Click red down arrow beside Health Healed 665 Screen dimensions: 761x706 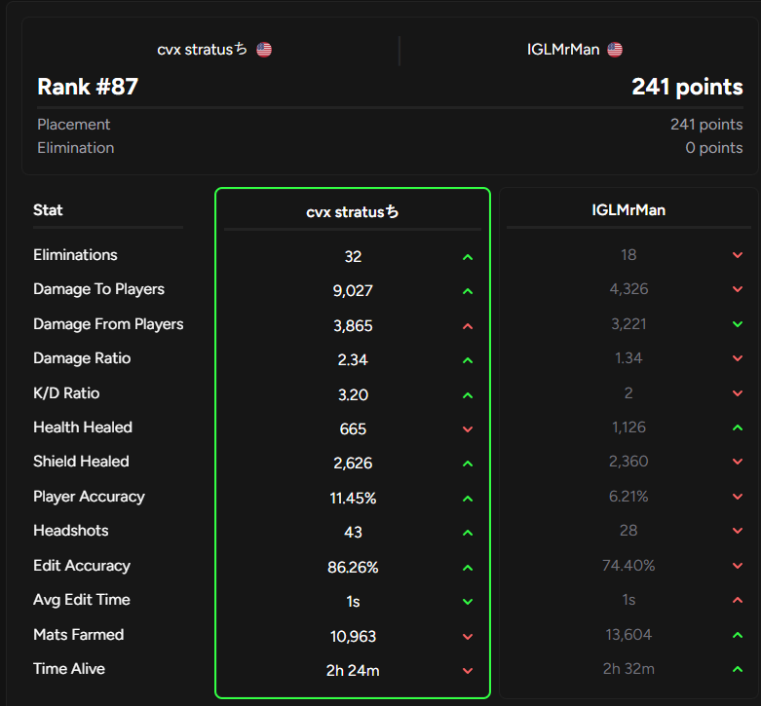click(468, 429)
